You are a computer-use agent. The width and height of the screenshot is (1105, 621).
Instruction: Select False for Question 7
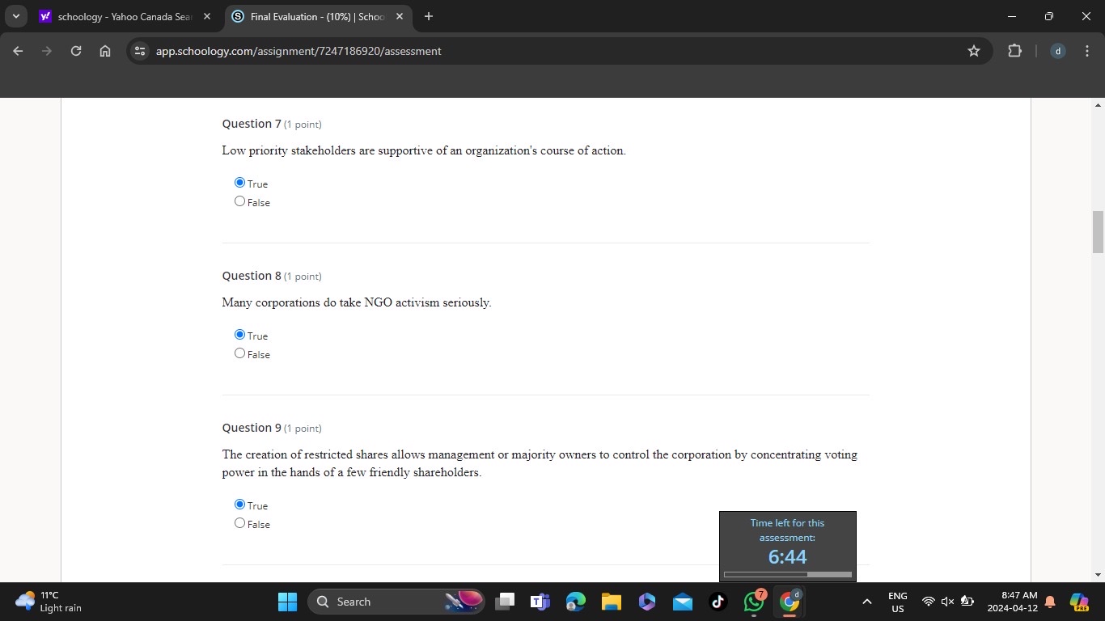point(239,201)
